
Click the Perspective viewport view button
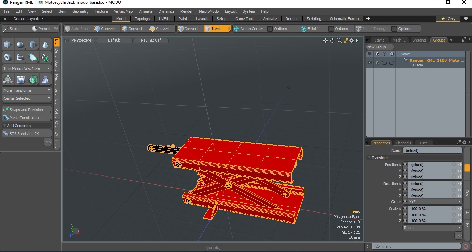pos(81,40)
